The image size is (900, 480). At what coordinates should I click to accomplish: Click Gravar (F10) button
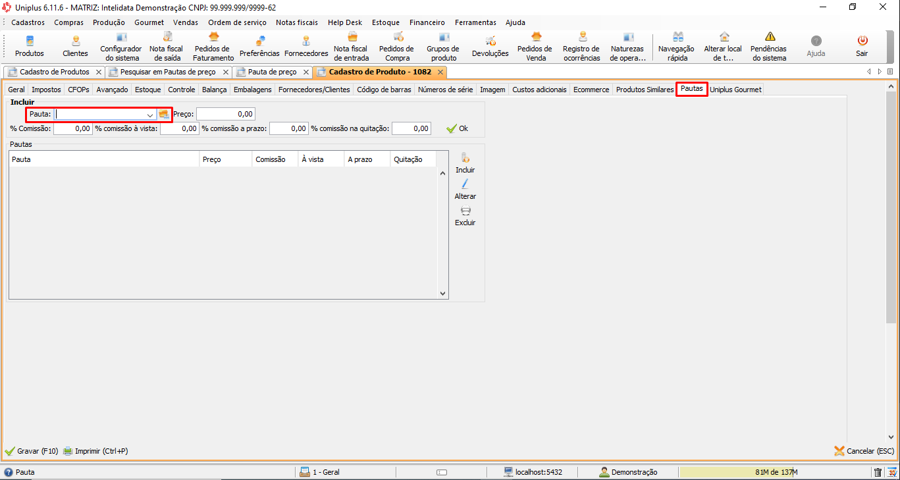pos(32,451)
